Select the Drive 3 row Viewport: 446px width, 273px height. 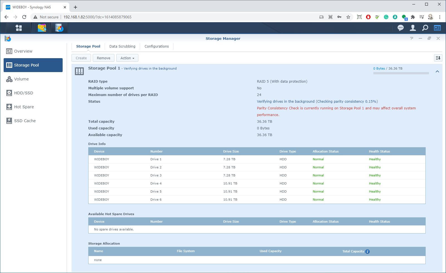[257, 175]
